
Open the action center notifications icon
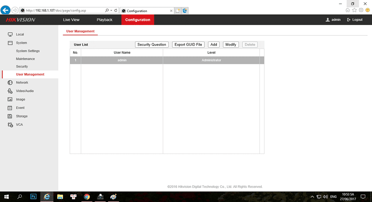[x=363, y=197]
